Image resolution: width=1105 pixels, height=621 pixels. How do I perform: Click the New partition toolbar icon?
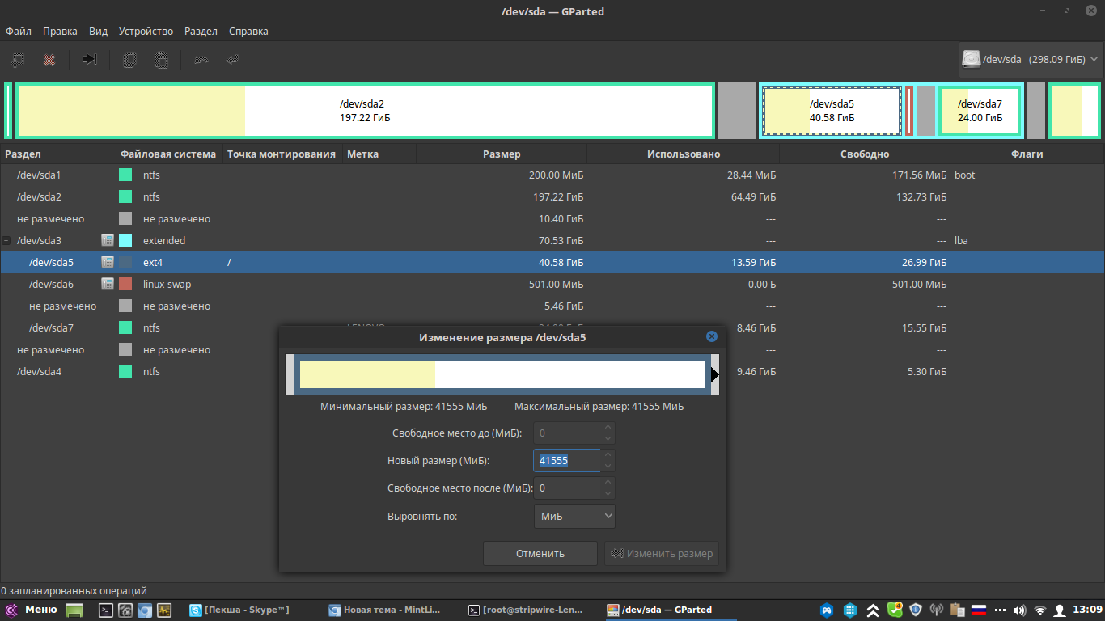(18, 60)
